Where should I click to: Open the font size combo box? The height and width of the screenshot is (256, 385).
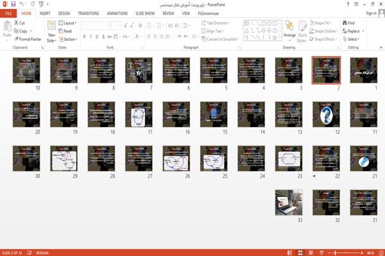point(116,26)
